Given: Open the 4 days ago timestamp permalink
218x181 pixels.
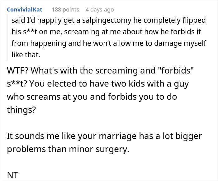Looking at the screenshot, I should 100,10.
